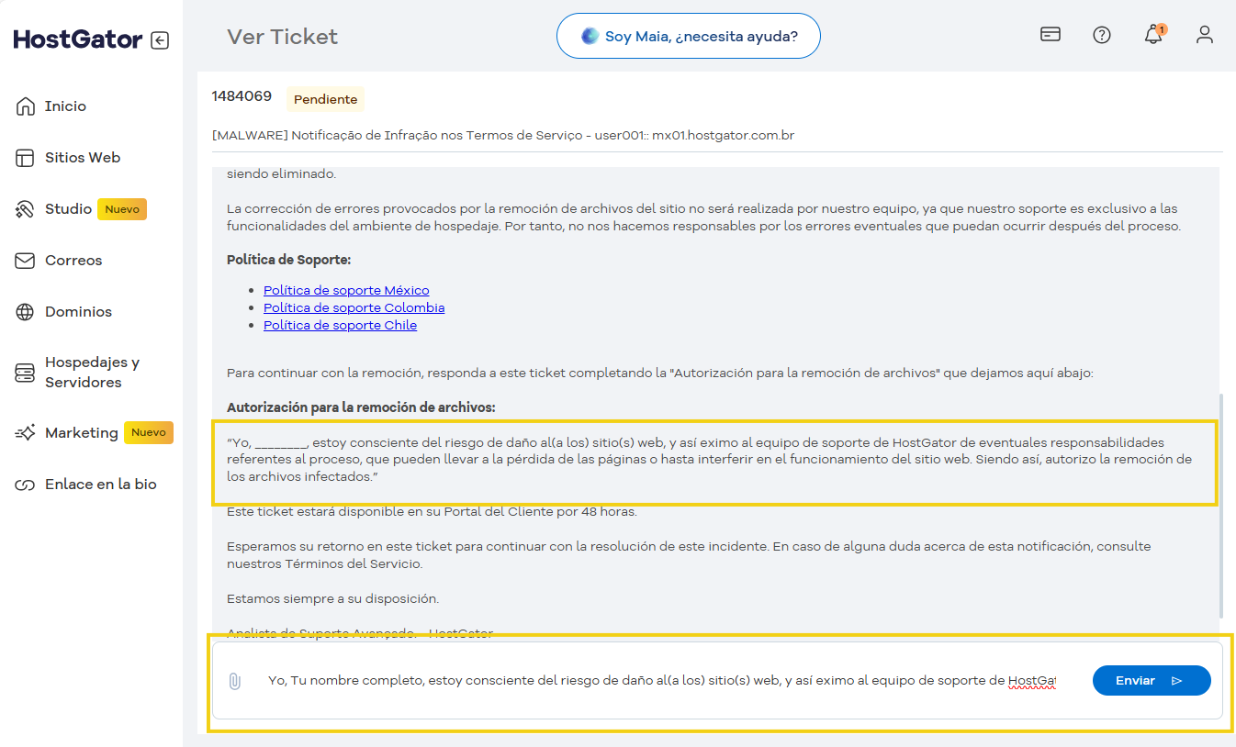Click the 48 horas availability notice
The image size is (1236, 747).
432,511
